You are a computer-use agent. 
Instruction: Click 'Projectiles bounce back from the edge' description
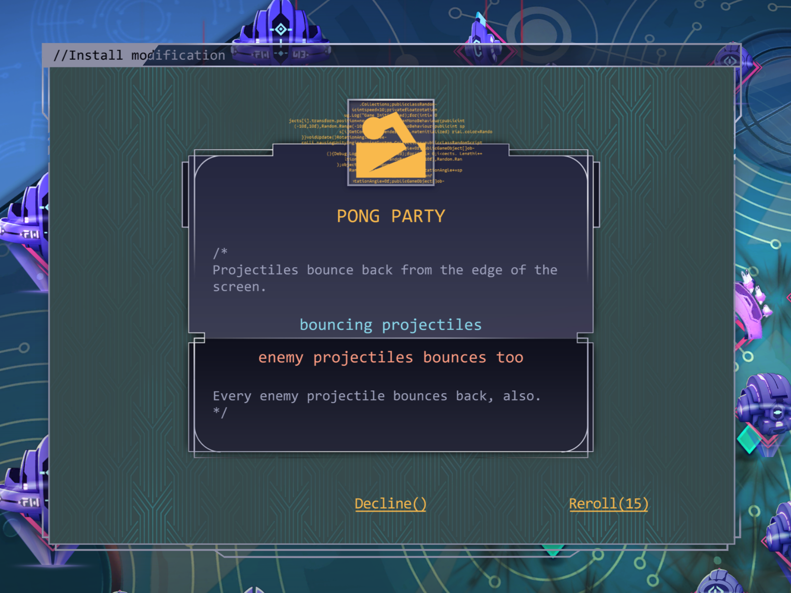point(385,278)
